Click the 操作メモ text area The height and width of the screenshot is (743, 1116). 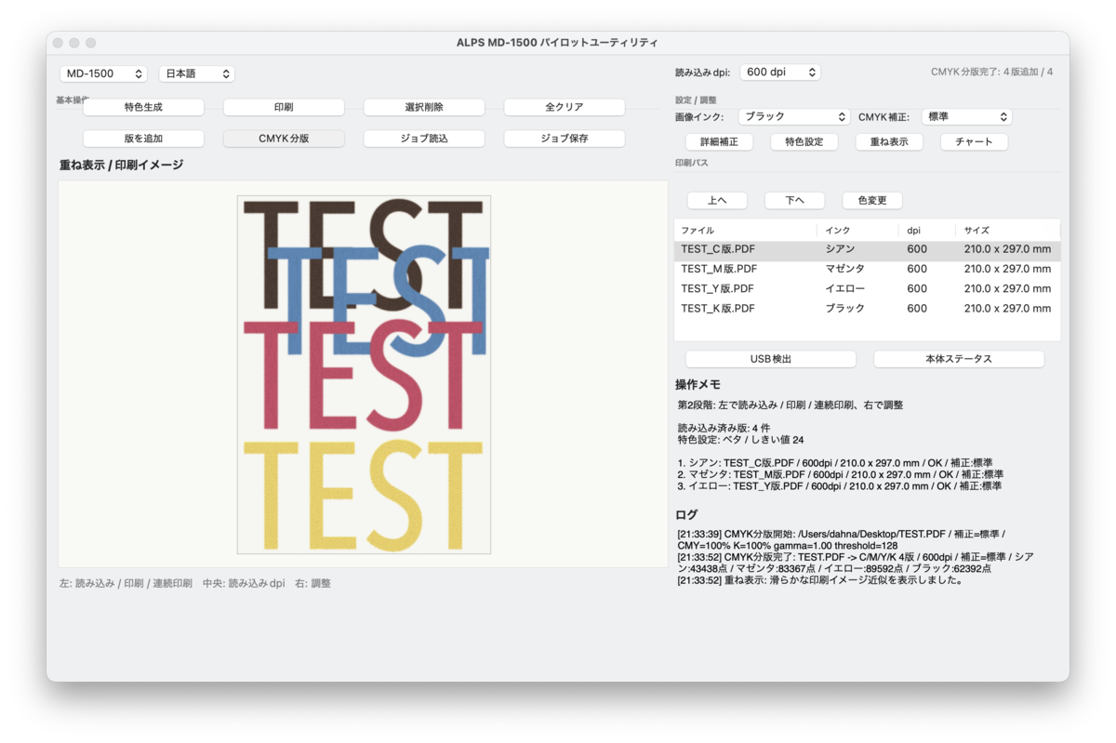click(868, 448)
